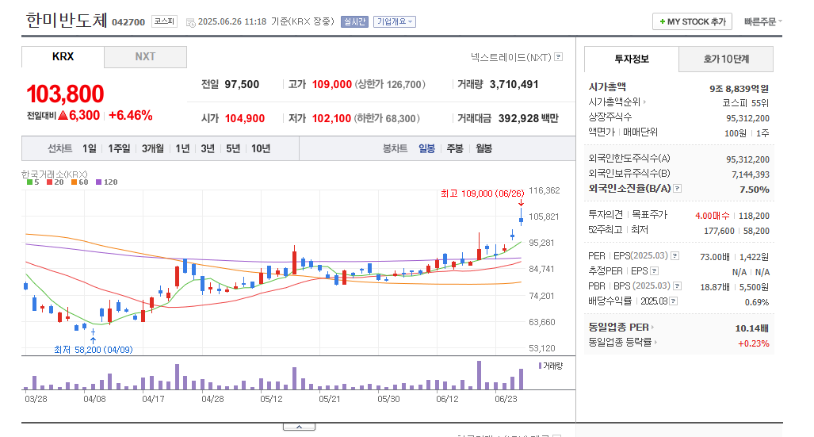
Task: Select the 5년 line chart period
Action: (x=233, y=148)
